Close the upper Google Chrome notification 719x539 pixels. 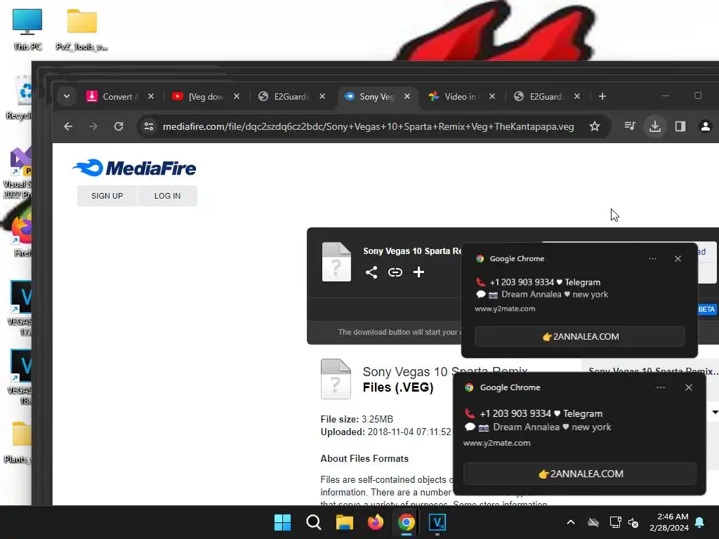pos(678,258)
